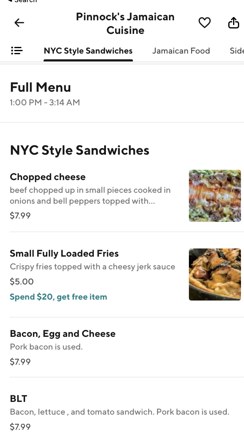Open the Chopped cheese photo

click(x=215, y=196)
